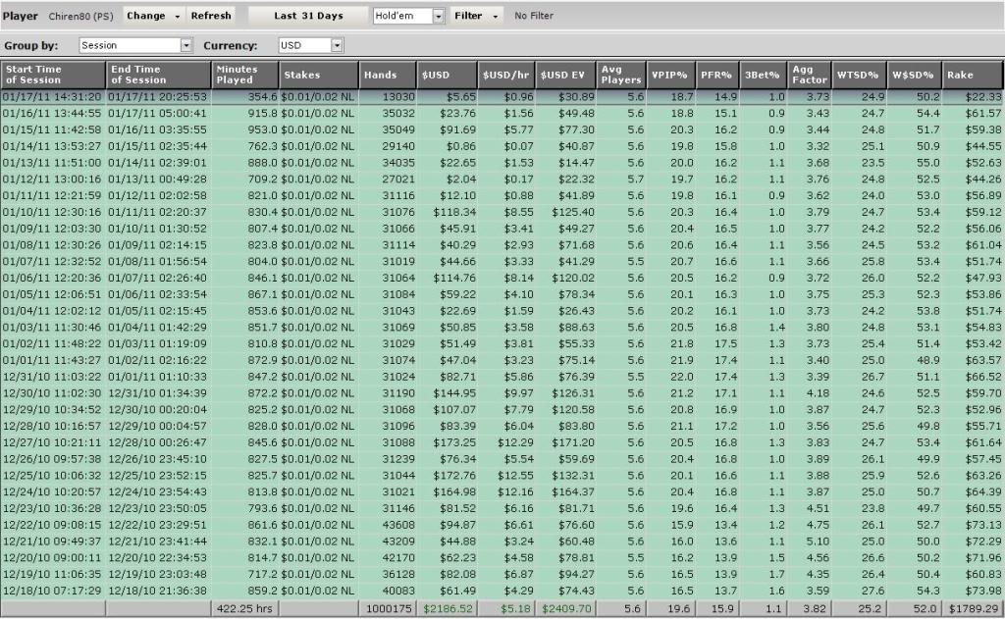Select session ending 01/10/11 01:30:52
Screen dimensions: 1005x619
tap(502, 229)
